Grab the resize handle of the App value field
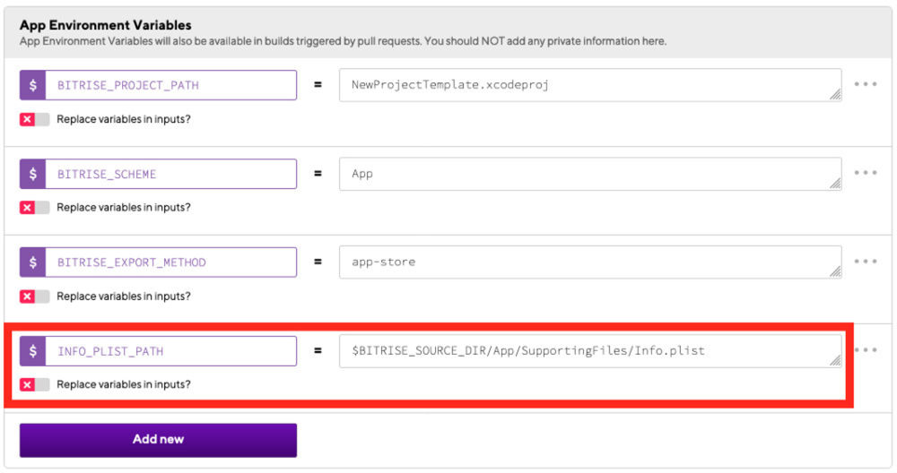 (x=835, y=184)
